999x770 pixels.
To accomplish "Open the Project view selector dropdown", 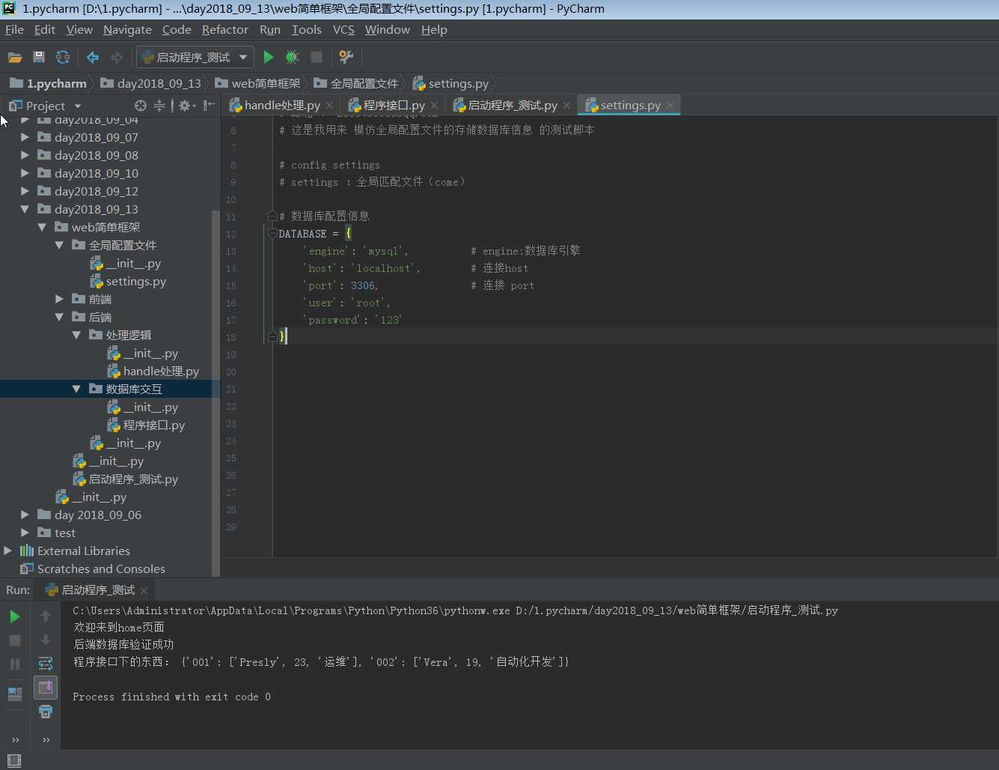I will [77, 106].
